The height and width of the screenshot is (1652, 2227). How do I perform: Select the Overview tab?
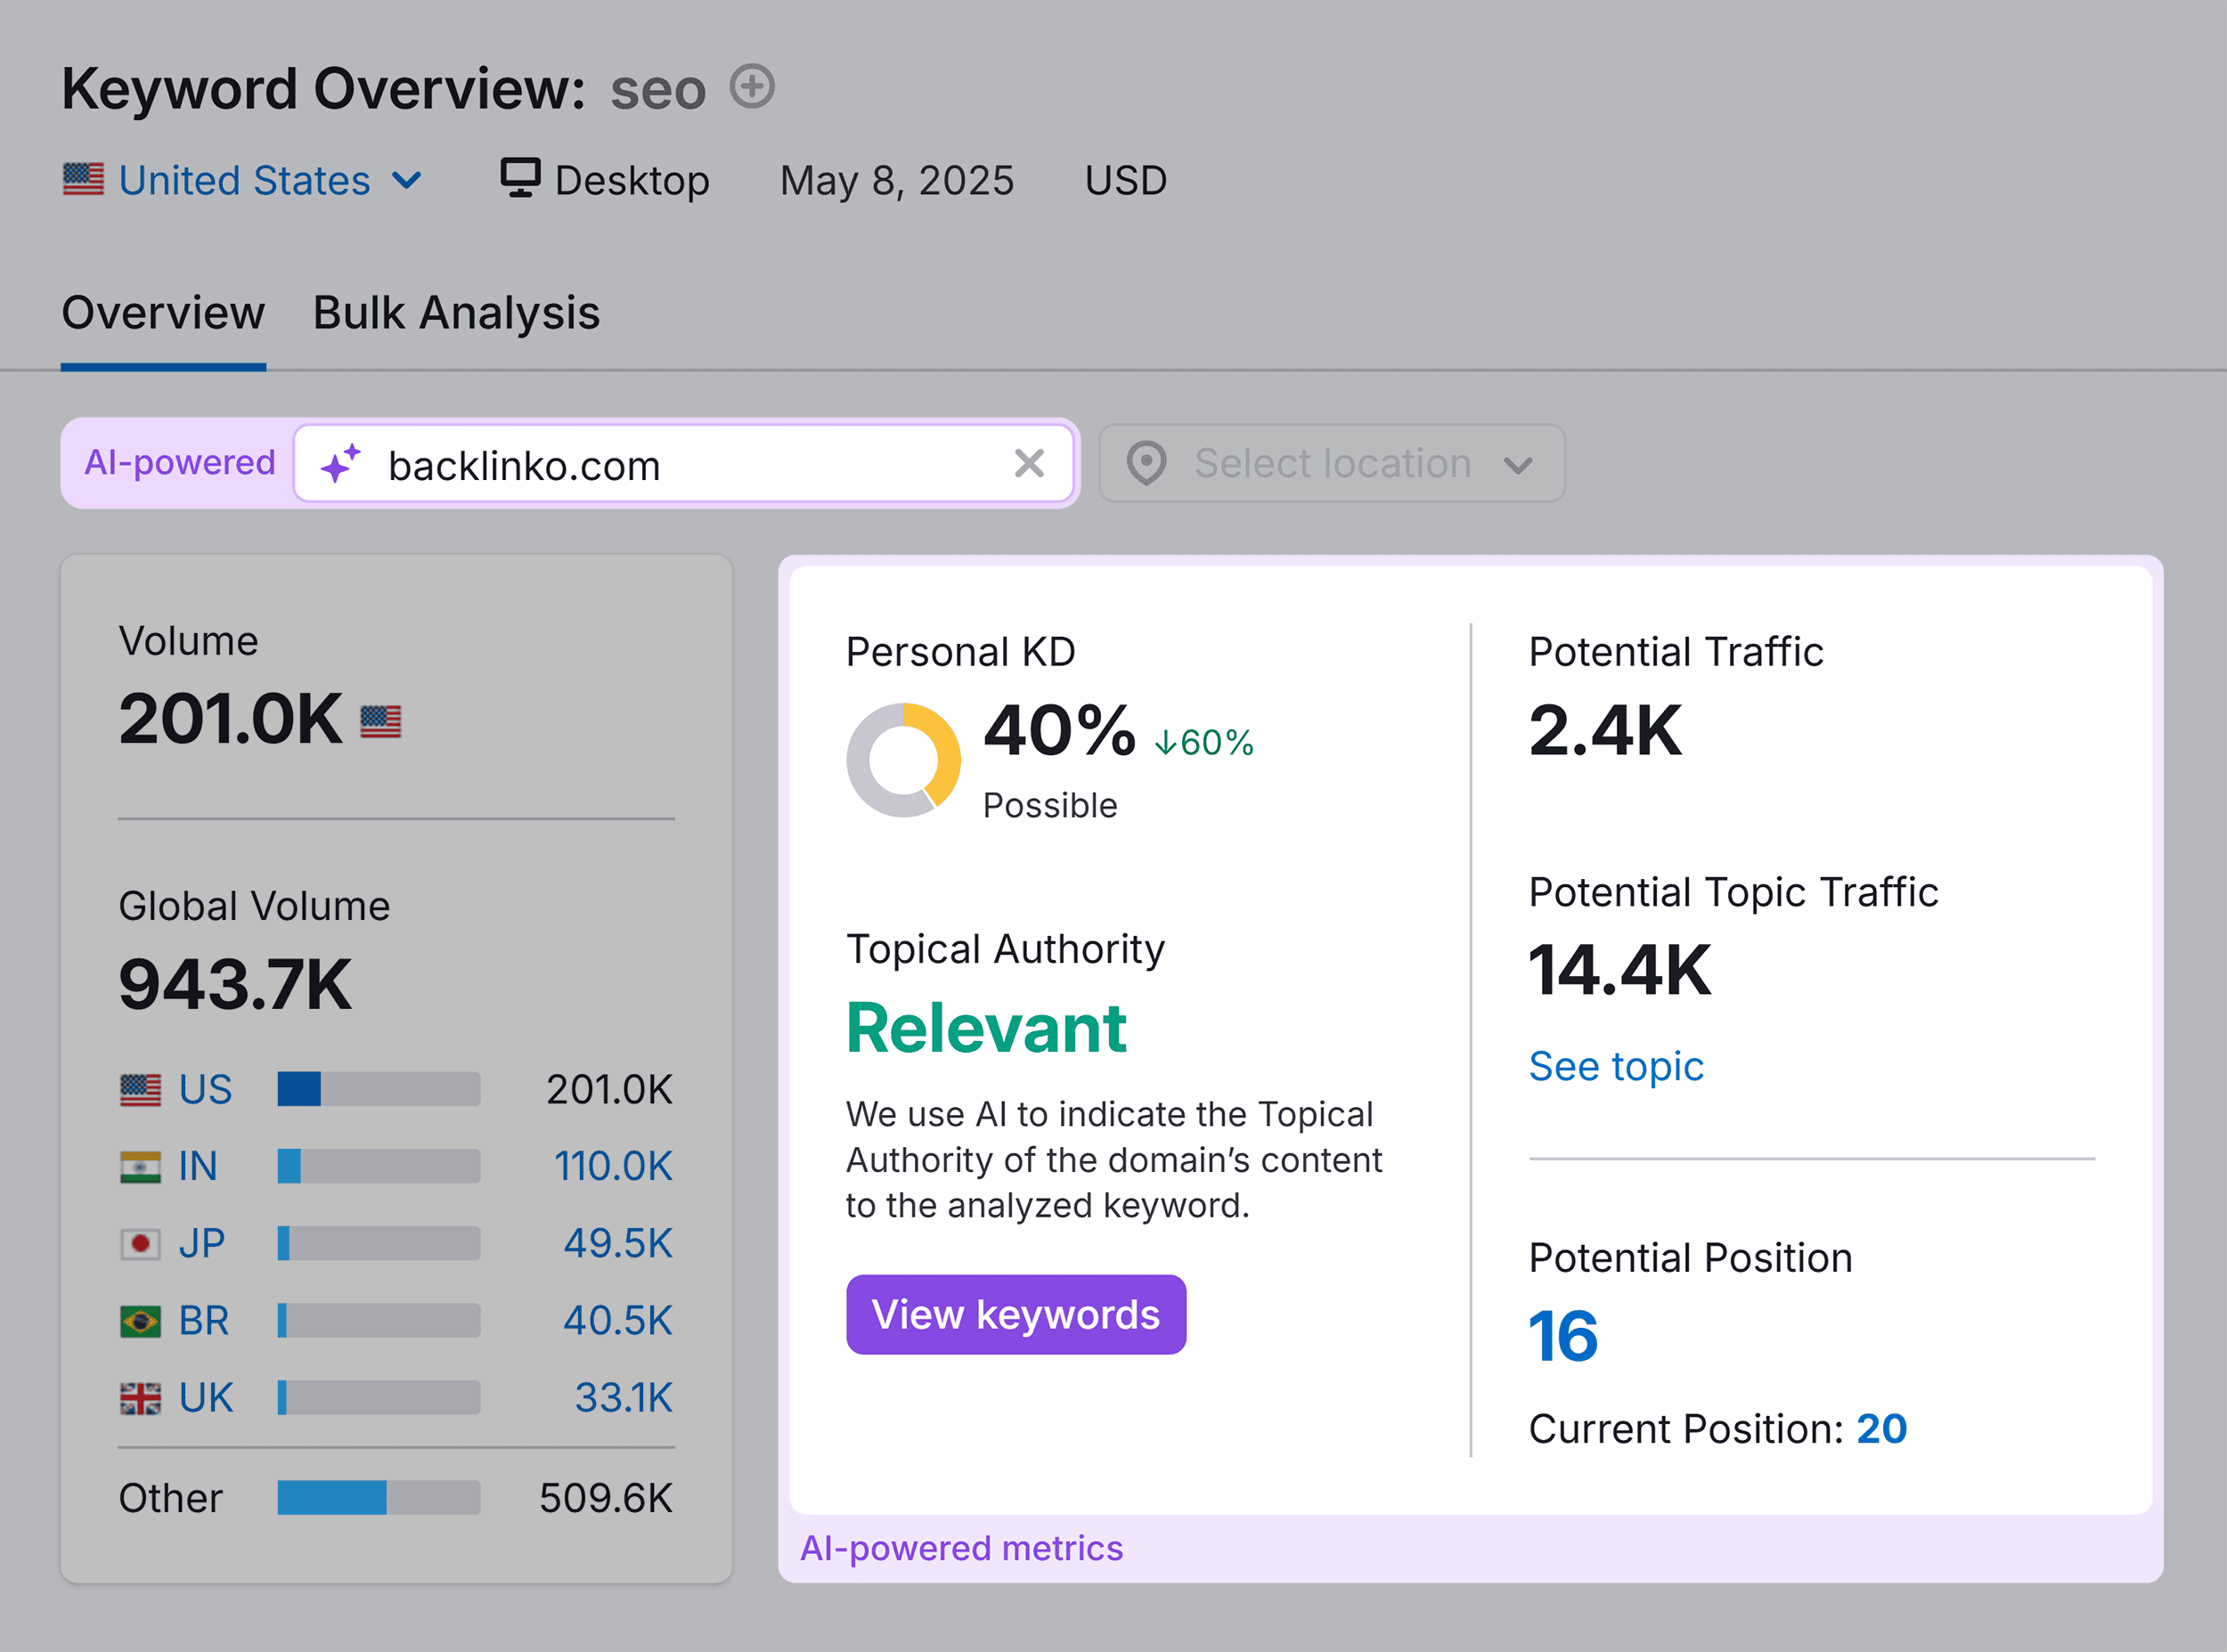click(162, 312)
